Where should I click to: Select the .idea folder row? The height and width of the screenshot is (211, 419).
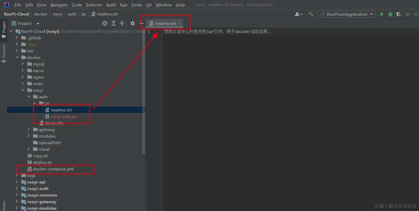pos(76,44)
